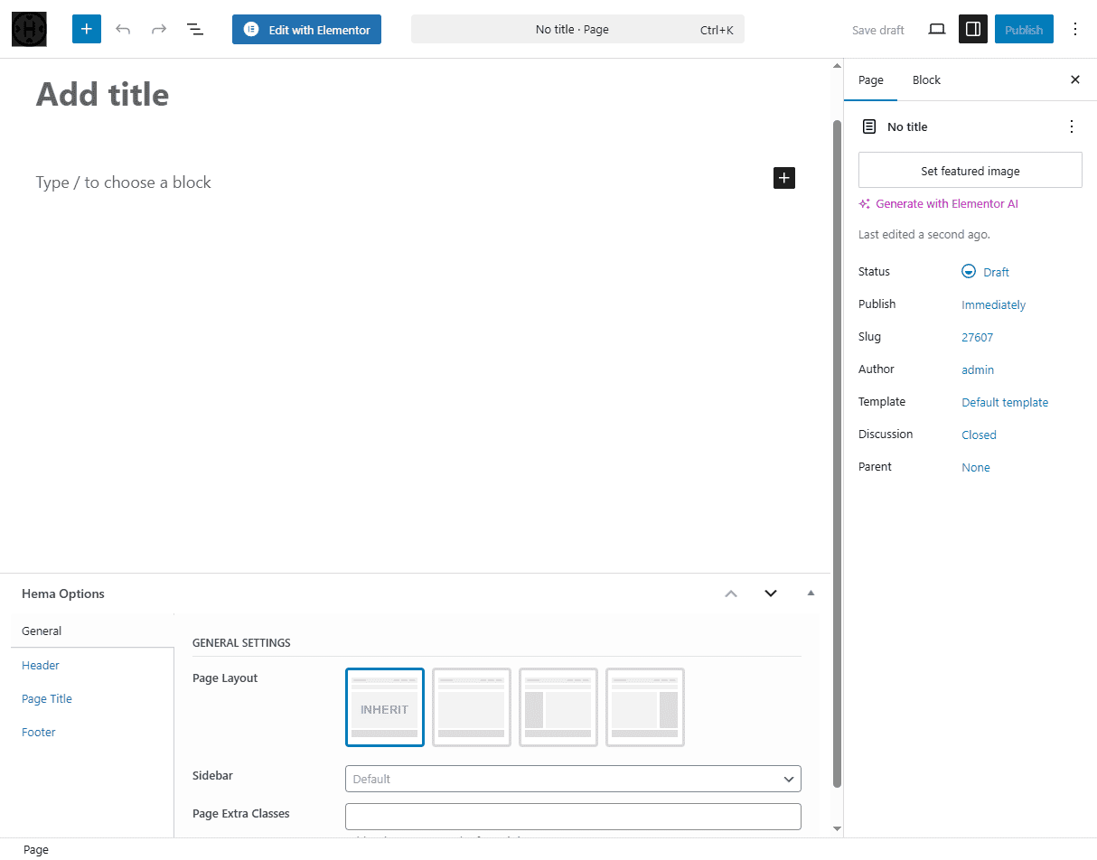Select the right sidebar page layout
Screen dimensions: 1097x860
tap(645, 707)
